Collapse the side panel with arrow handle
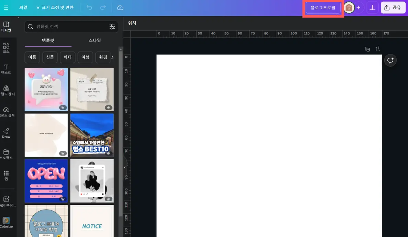The width and height of the screenshot is (408, 237). coord(125,167)
